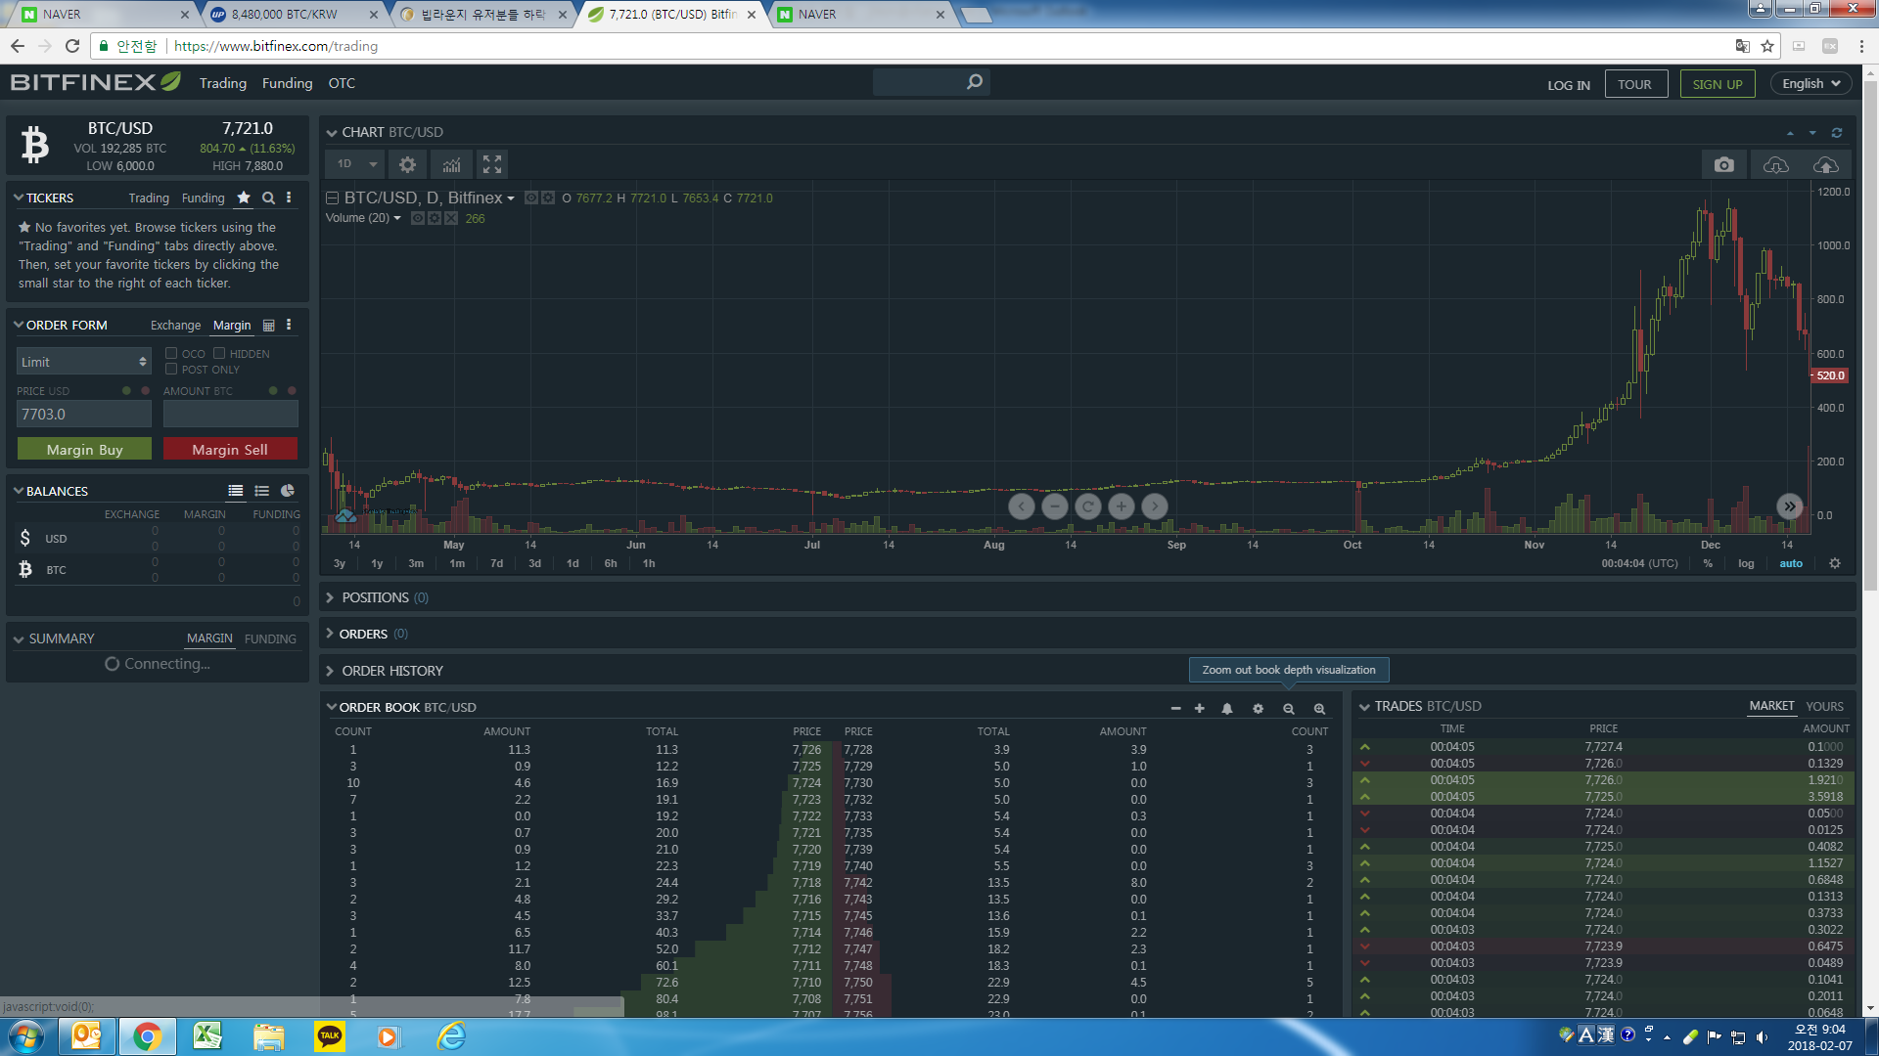Screen dimensions: 1879x1056
Task: Click the favorites star in Tickers panel
Action: tap(244, 198)
